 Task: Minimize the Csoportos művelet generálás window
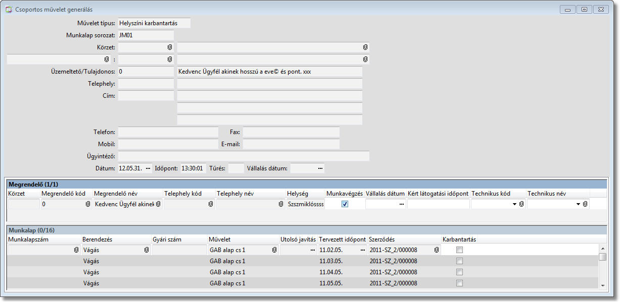click(568, 10)
